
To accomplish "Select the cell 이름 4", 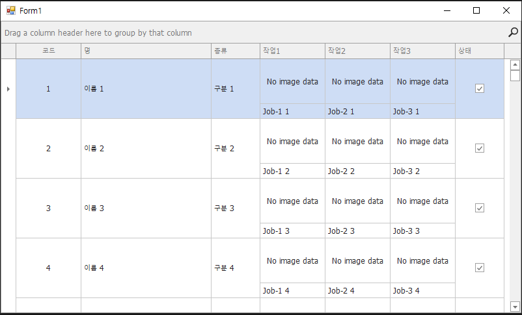I will click(146, 268).
